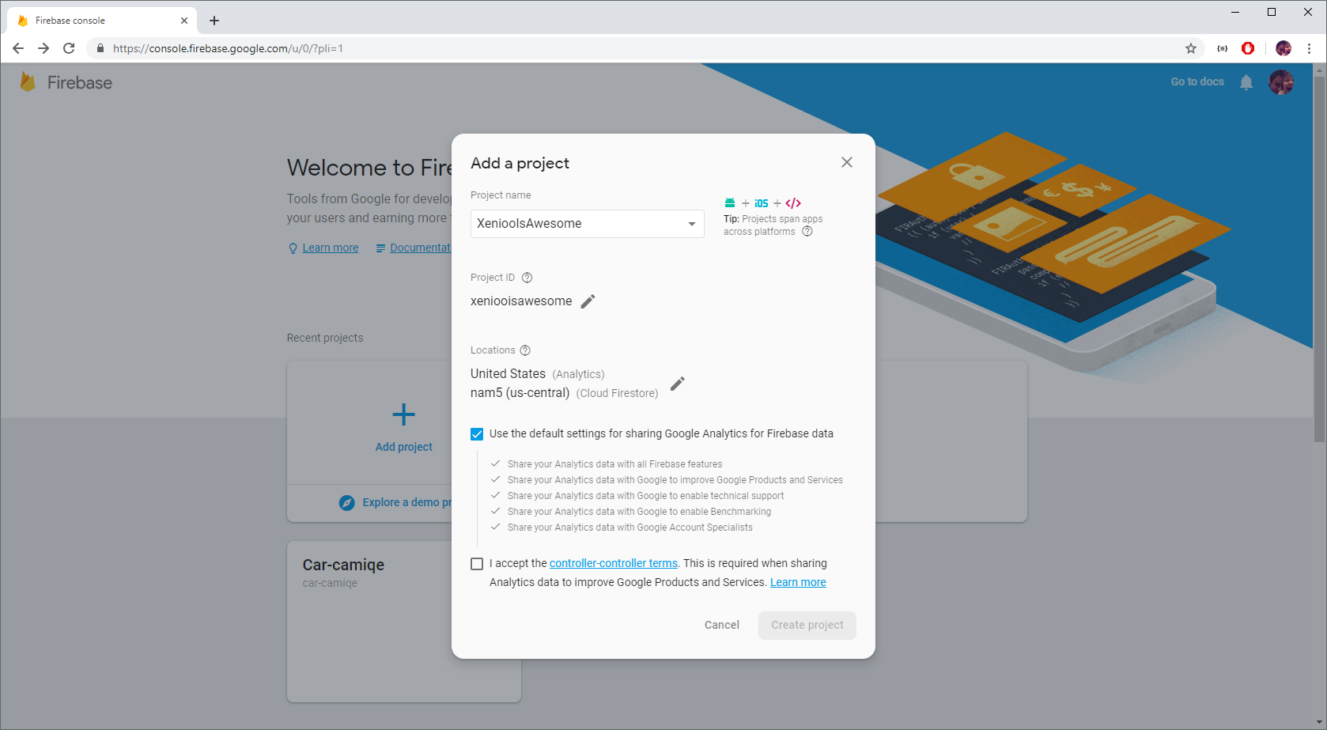View site info lock icon
This screenshot has height=730, width=1327.
tap(100, 48)
